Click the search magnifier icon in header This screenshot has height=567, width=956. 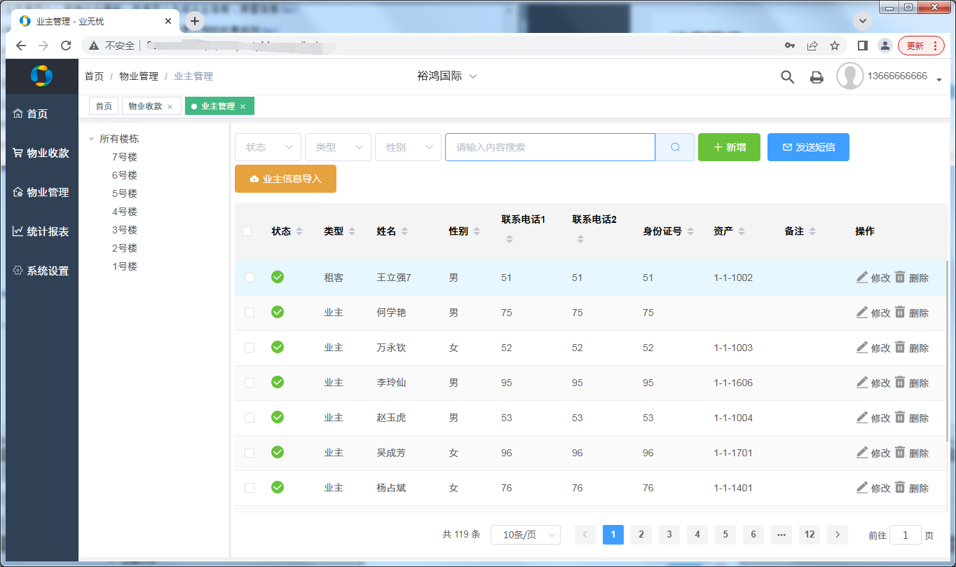click(x=787, y=77)
